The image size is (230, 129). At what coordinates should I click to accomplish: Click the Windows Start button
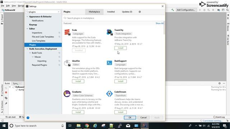tap(4, 126)
